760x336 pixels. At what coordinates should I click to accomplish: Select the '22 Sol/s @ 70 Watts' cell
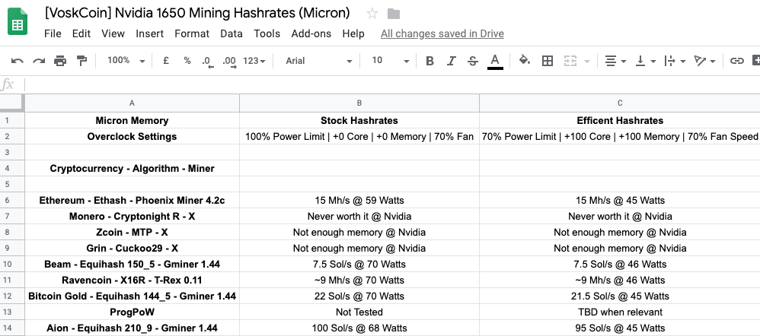pyautogui.click(x=359, y=296)
